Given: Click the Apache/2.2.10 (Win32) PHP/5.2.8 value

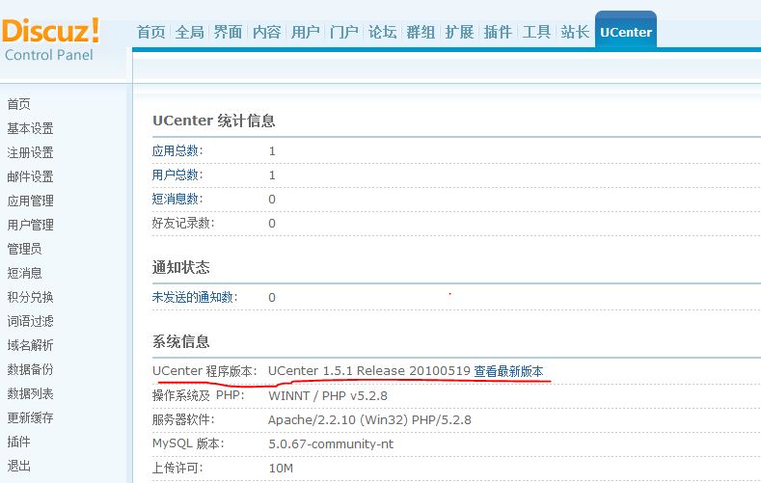Looking at the screenshot, I should pos(369,420).
